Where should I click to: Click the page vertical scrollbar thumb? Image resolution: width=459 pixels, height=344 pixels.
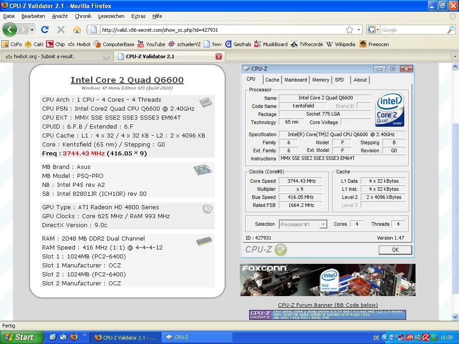(x=455, y=208)
